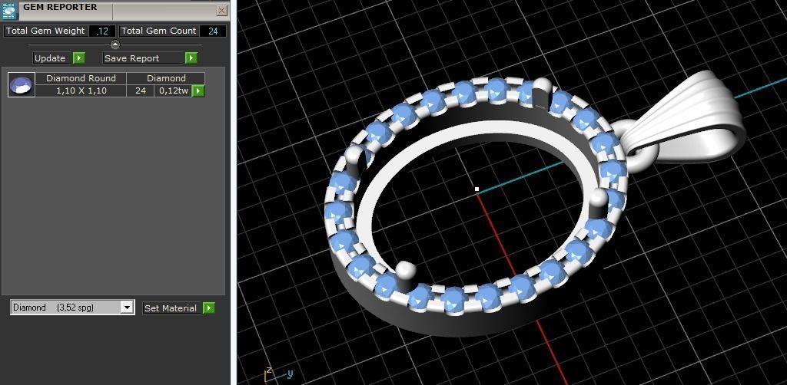Click the Z-Y axis indicator icon

pos(277,373)
